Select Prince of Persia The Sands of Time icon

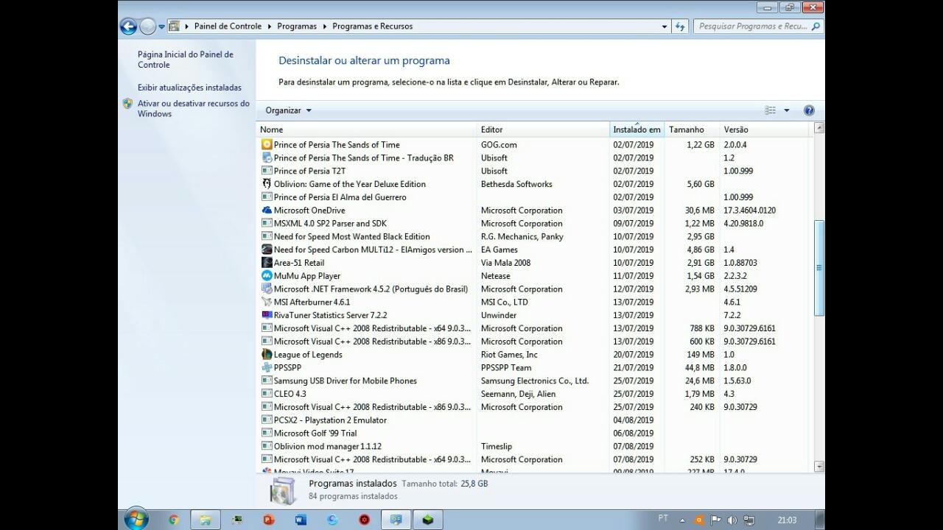[x=267, y=144]
